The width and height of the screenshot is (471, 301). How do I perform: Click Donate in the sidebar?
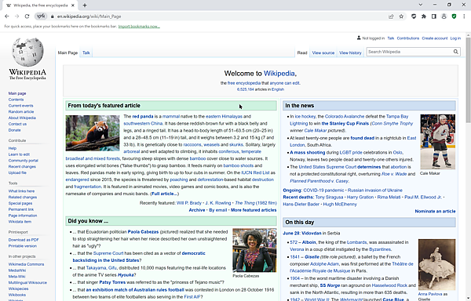tap(14, 130)
